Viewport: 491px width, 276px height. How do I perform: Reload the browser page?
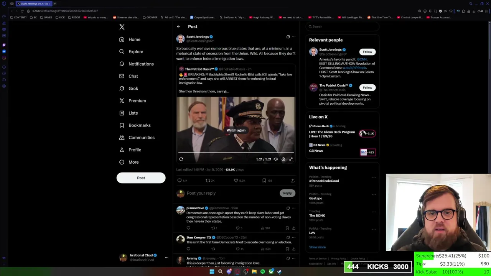pyautogui.click(x=22, y=11)
